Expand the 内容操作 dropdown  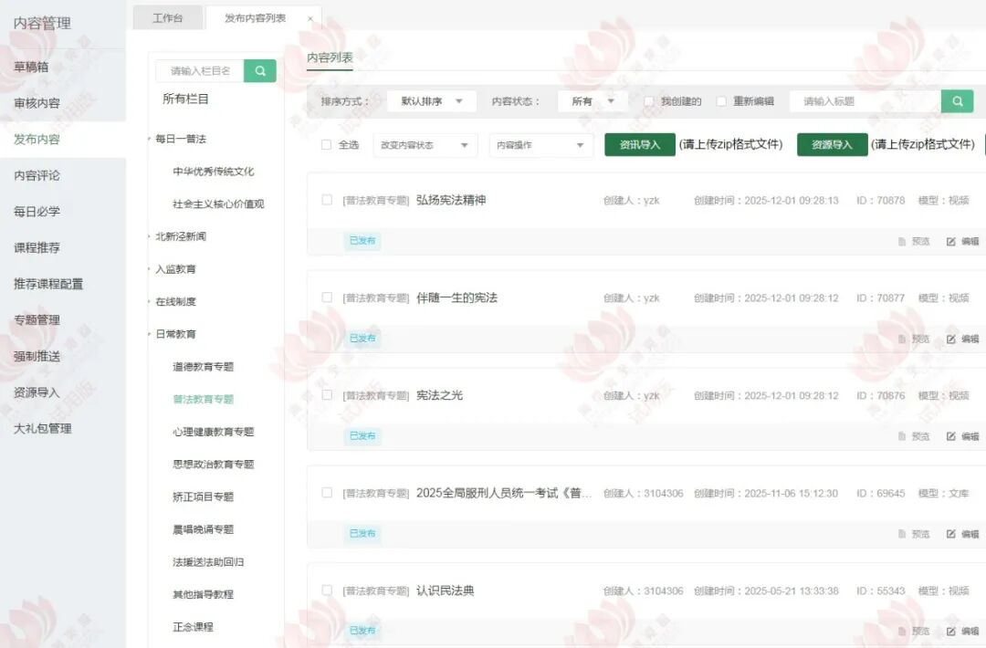(540, 145)
